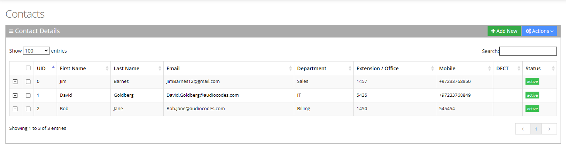566x147 pixels.
Task: Open the Actions dropdown menu
Action: coord(539,31)
